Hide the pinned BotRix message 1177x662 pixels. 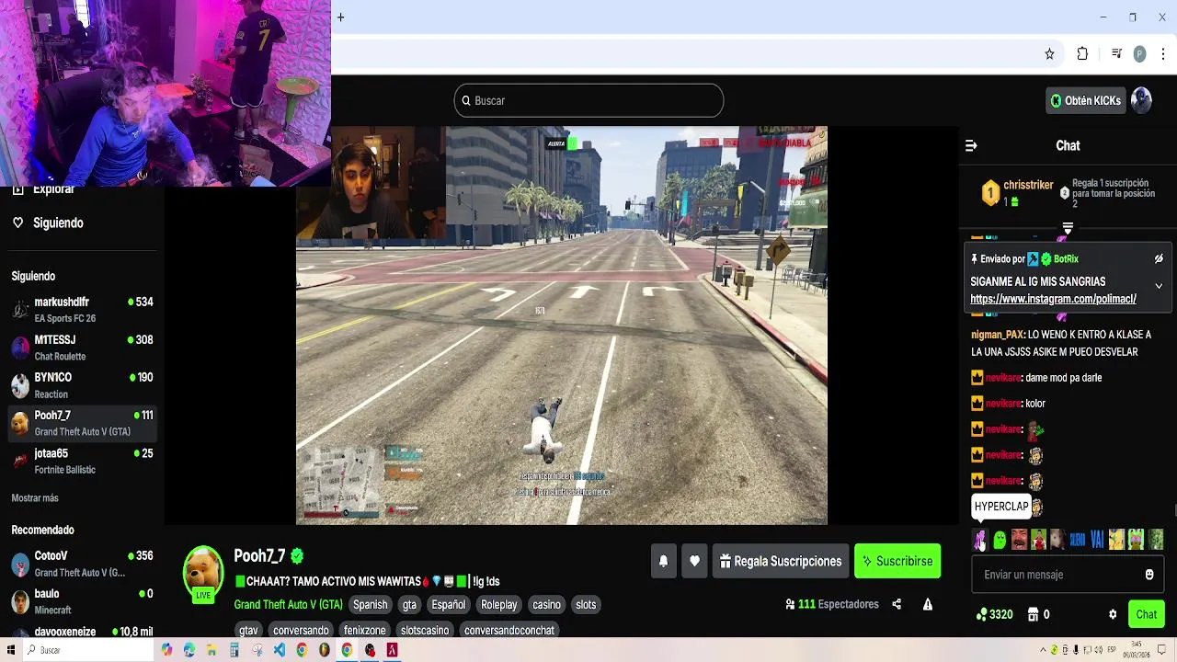tap(1159, 259)
